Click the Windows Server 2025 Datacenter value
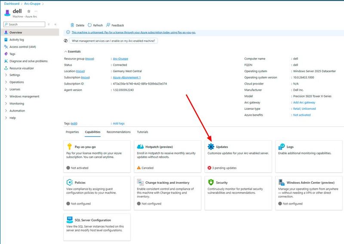 (x=314, y=71)
